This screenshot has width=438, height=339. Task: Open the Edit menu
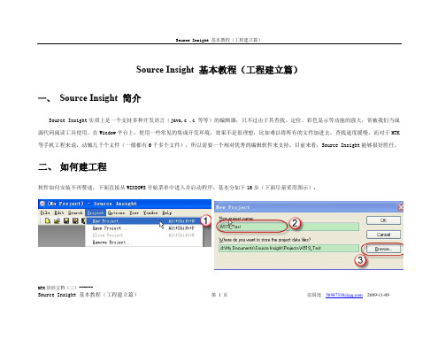[x=58, y=212]
